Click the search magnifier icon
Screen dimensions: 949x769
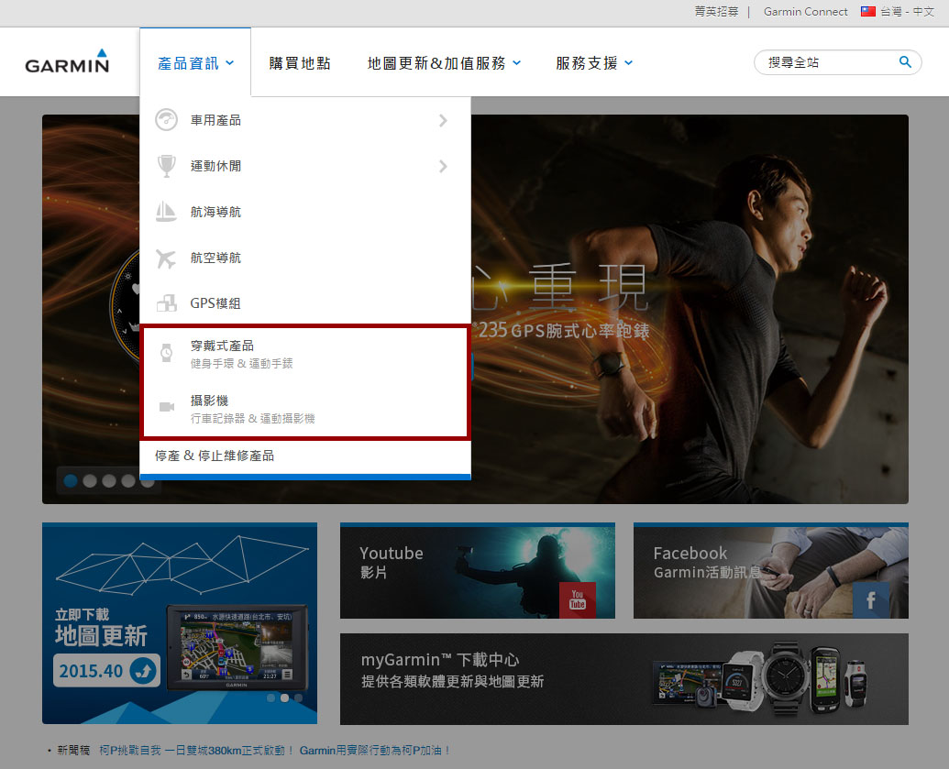click(x=905, y=61)
